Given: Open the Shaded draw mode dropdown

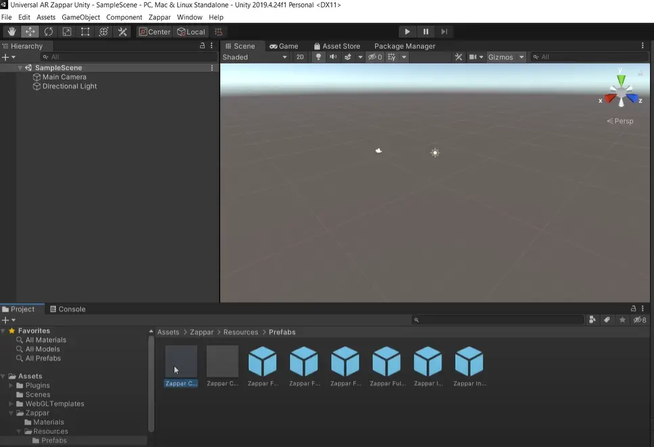Looking at the screenshot, I should [255, 57].
